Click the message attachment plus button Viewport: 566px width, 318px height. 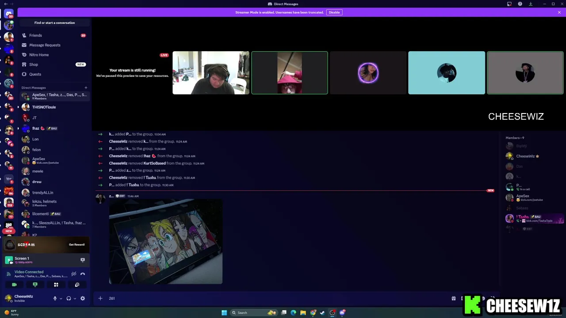[x=100, y=299]
